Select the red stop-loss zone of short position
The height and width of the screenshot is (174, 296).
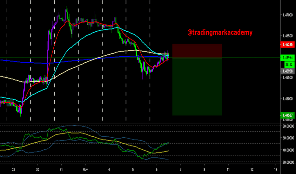point(197,51)
